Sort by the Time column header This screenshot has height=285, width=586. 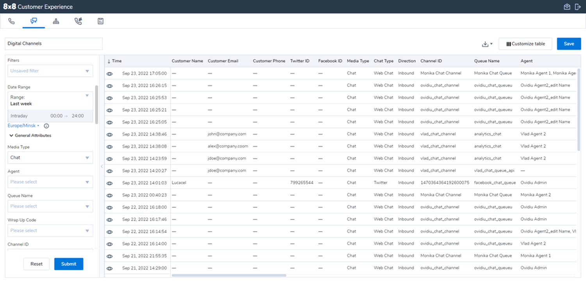click(x=115, y=61)
